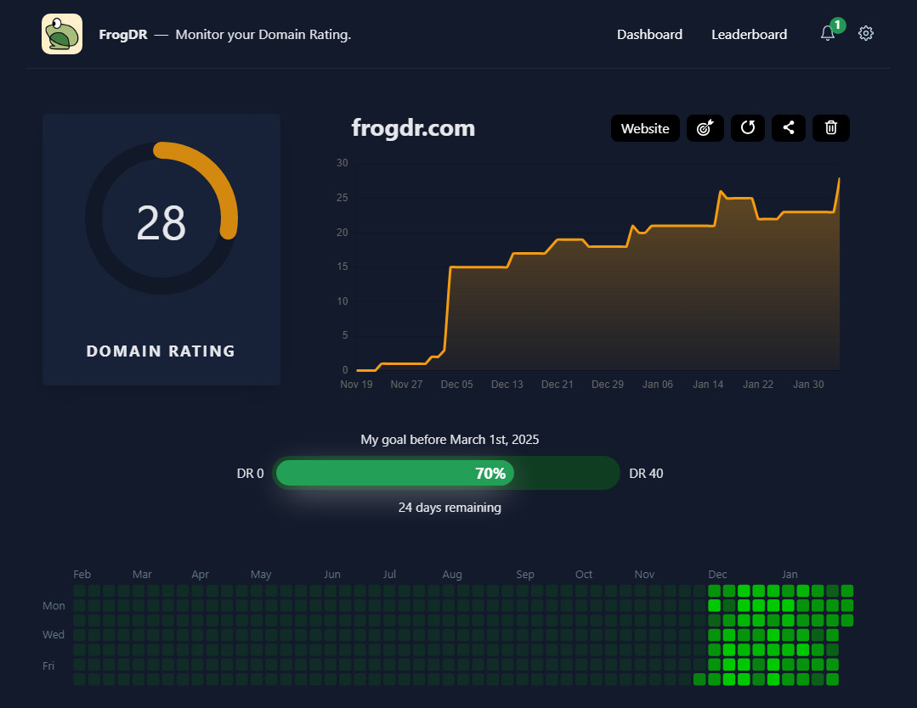Share frogdr.com stats via share icon
Image resolution: width=917 pixels, height=708 pixels.
pos(789,128)
